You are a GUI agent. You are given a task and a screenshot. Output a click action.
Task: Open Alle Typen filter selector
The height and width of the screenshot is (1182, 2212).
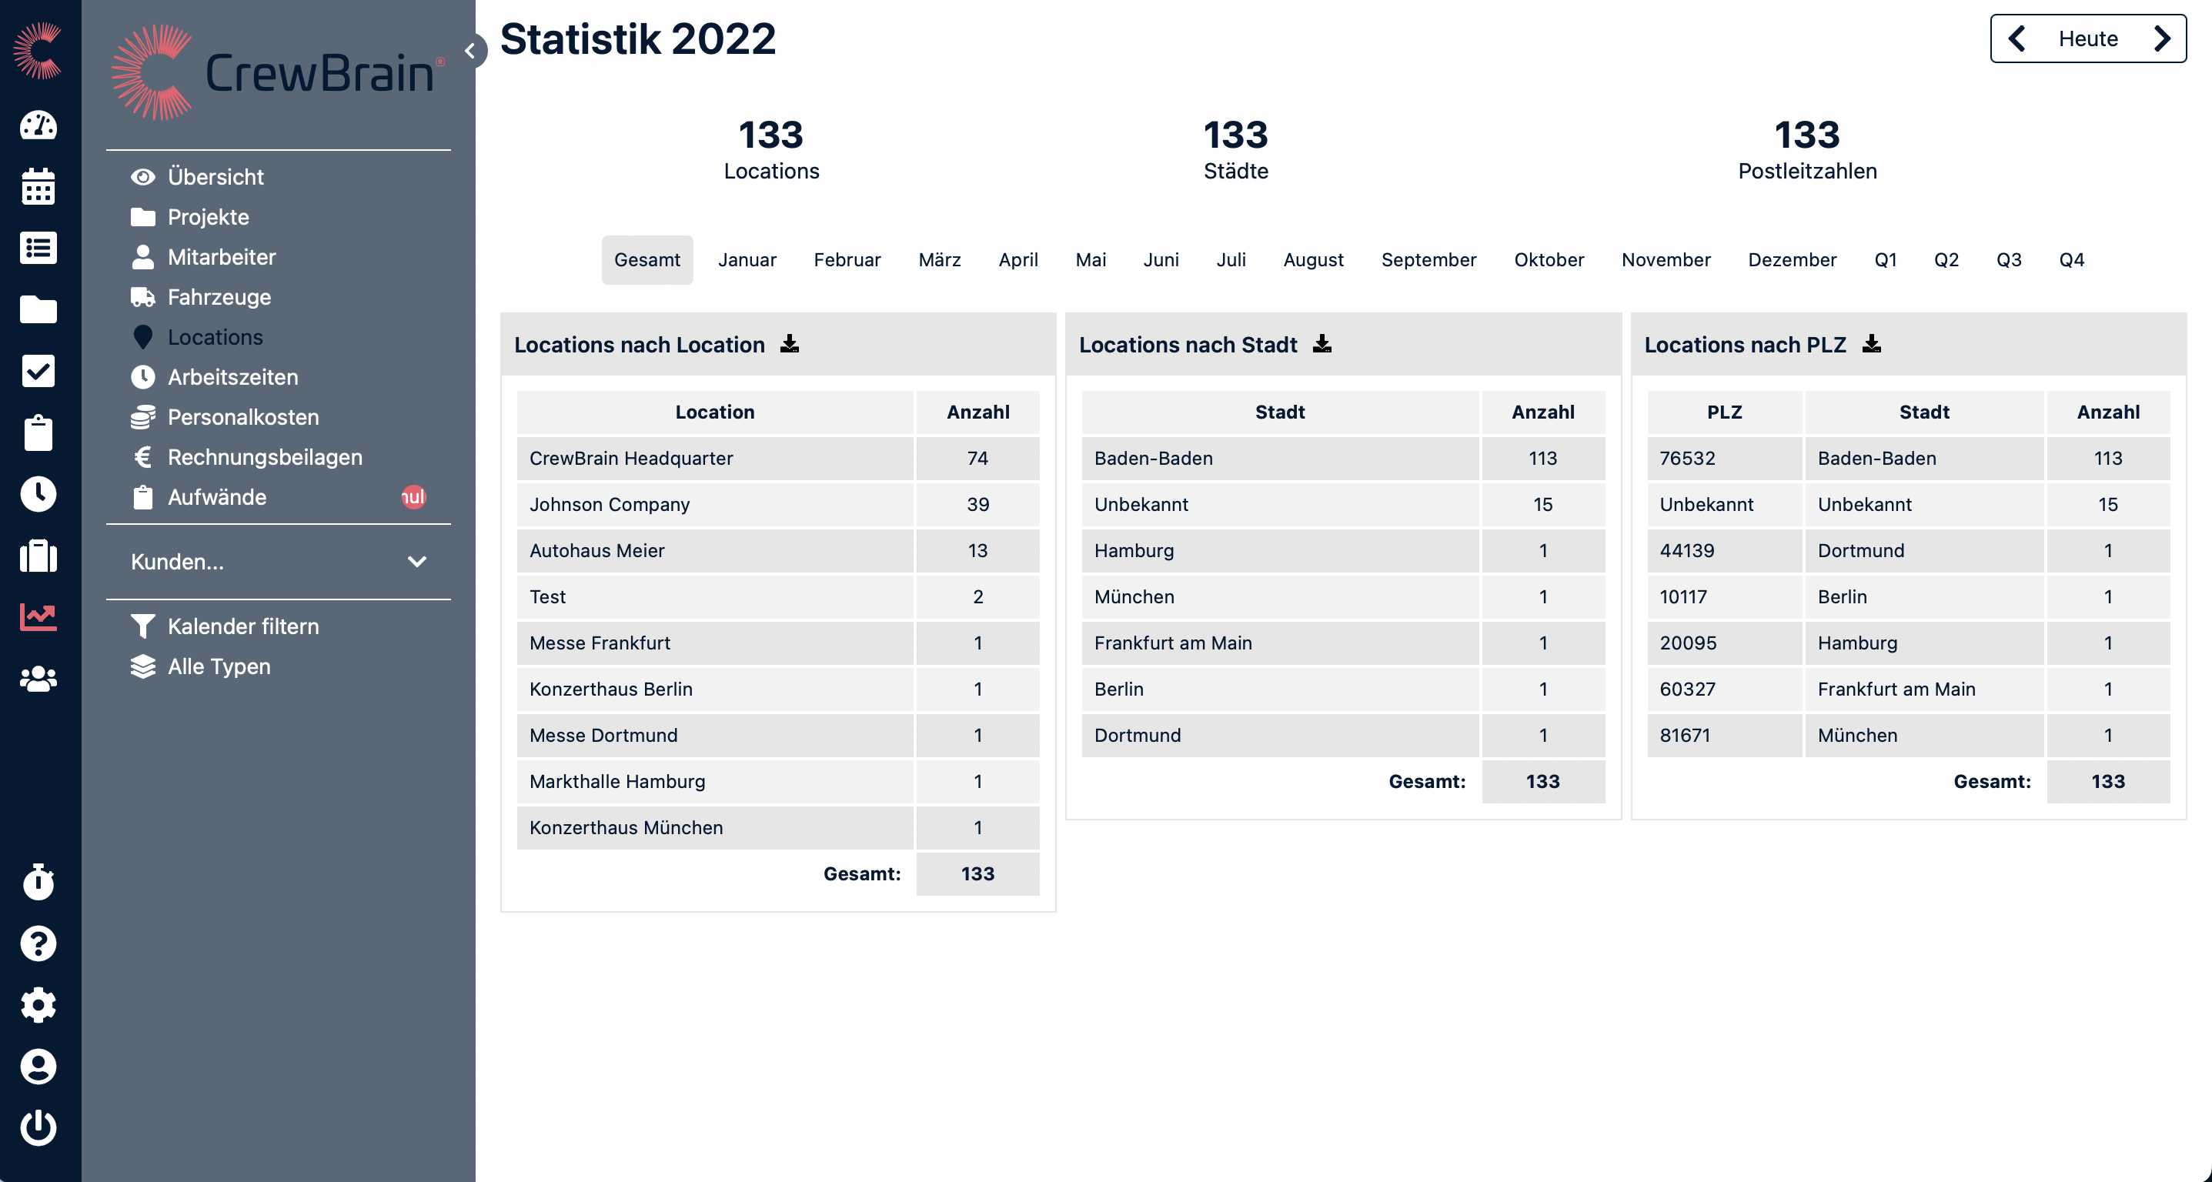(218, 667)
